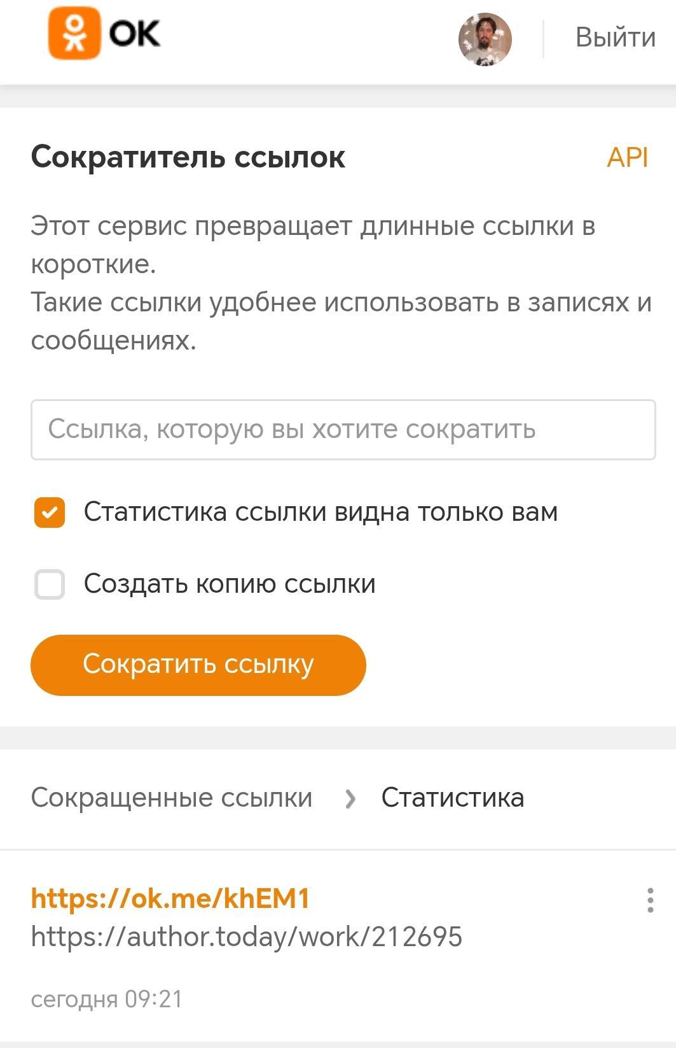Switch to the Сокращенные ссылки section
The image size is (676, 1048).
(172, 798)
